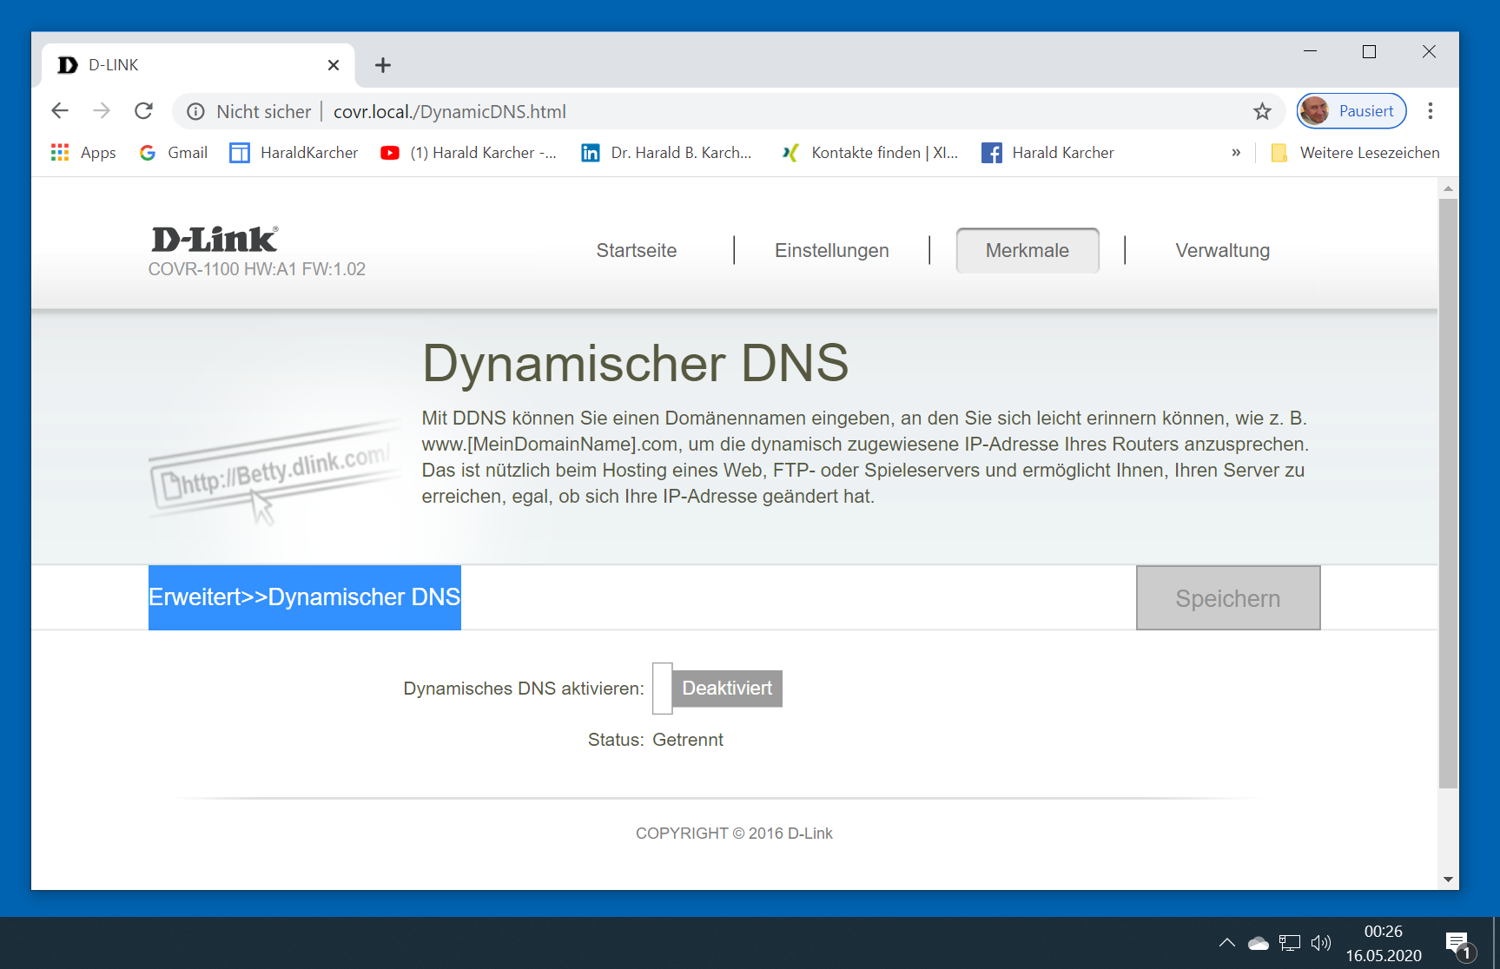Open the Verwaltung menu
This screenshot has height=969, width=1500.
pos(1222,251)
